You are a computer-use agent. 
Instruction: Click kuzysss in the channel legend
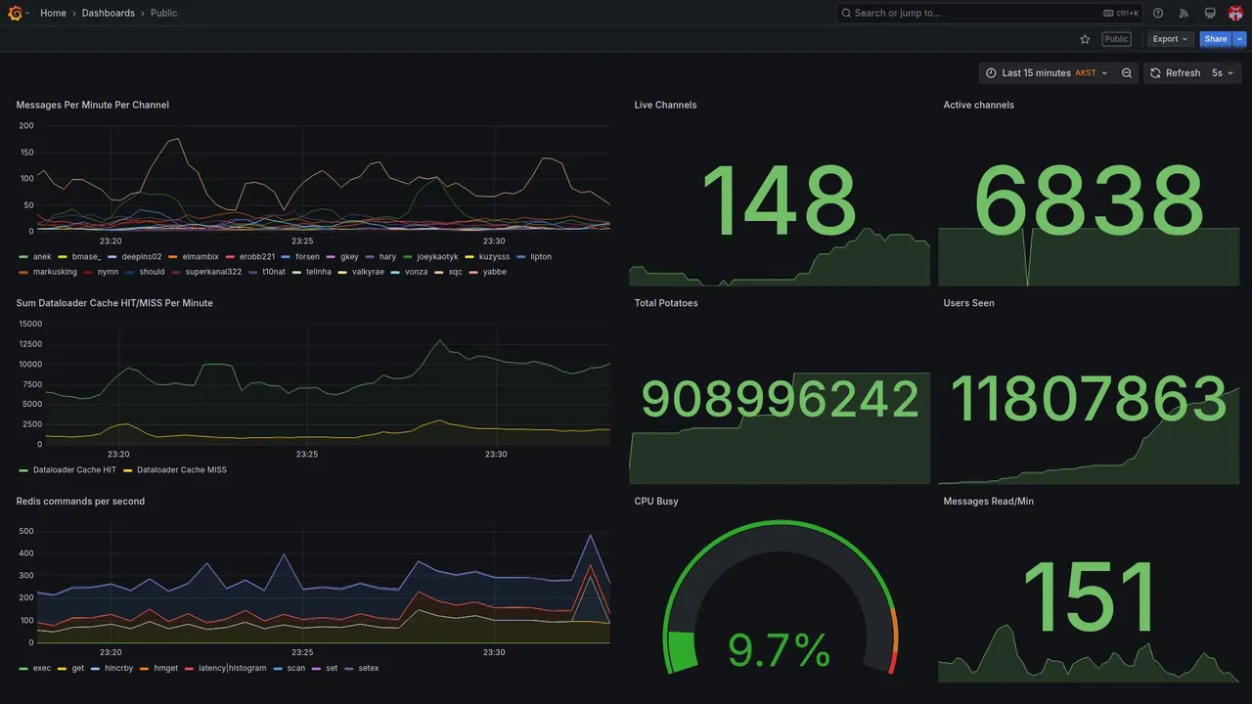click(494, 257)
